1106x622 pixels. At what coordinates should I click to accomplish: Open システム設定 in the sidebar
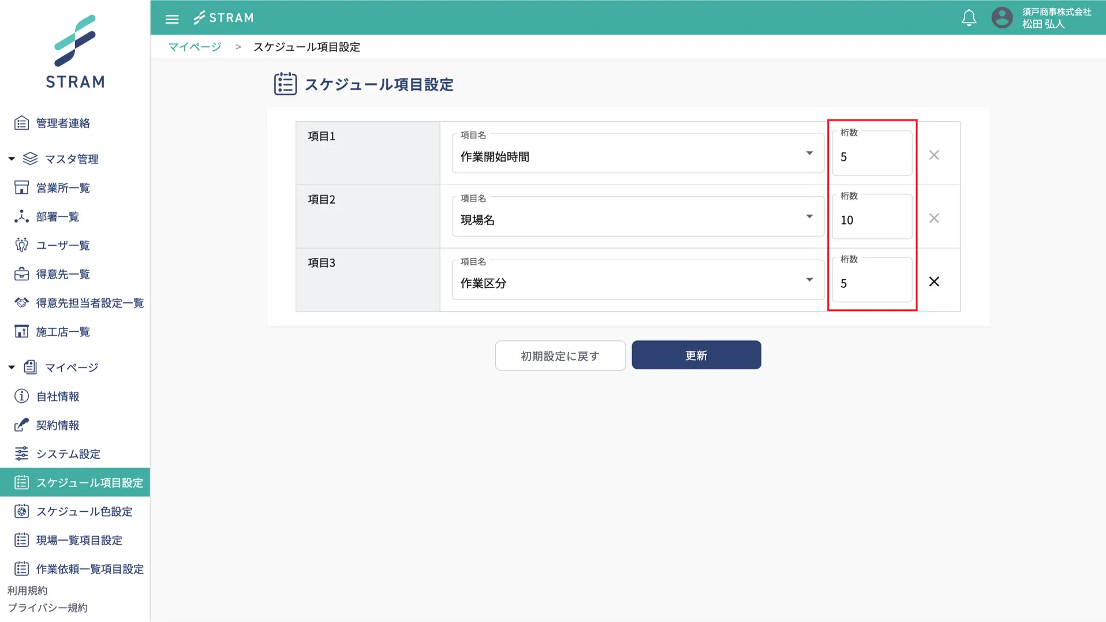68,454
